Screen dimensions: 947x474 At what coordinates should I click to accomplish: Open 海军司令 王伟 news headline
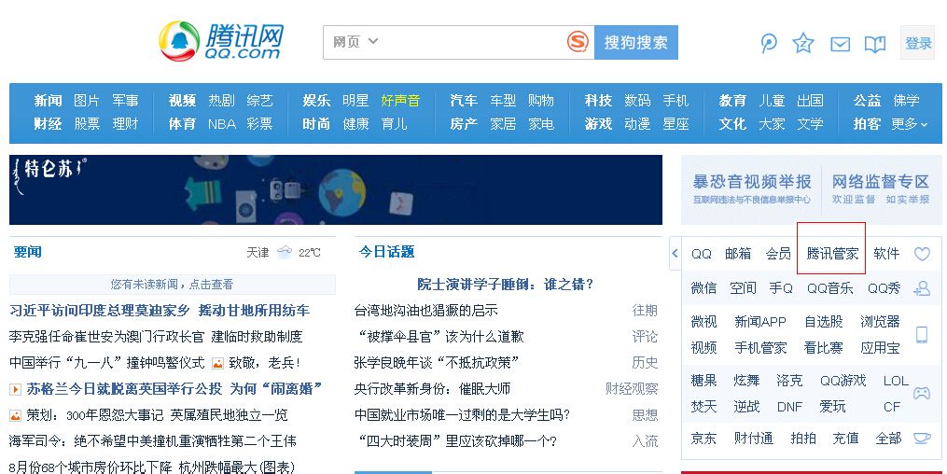(x=153, y=441)
